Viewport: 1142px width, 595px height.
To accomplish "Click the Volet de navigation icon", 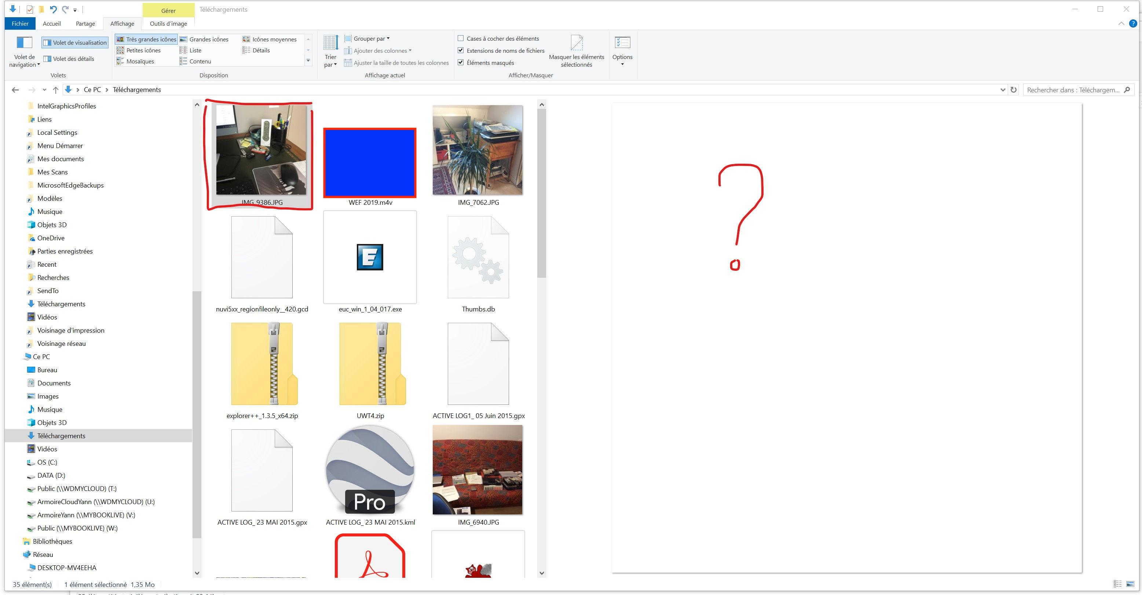I will point(24,43).
